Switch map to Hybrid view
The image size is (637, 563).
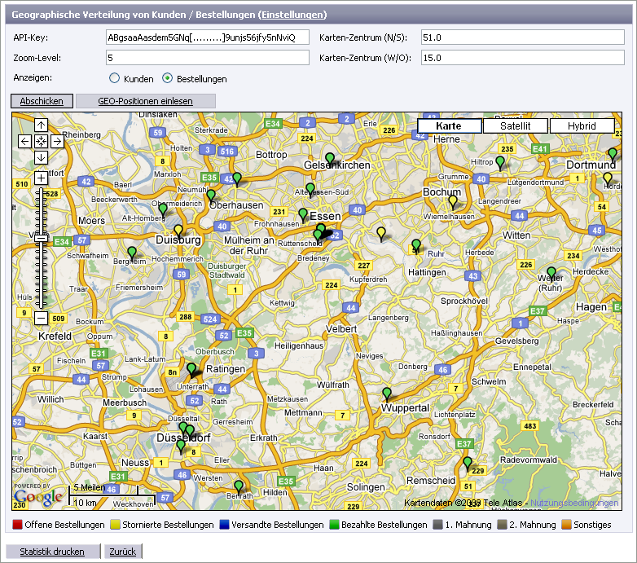coord(582,126)
